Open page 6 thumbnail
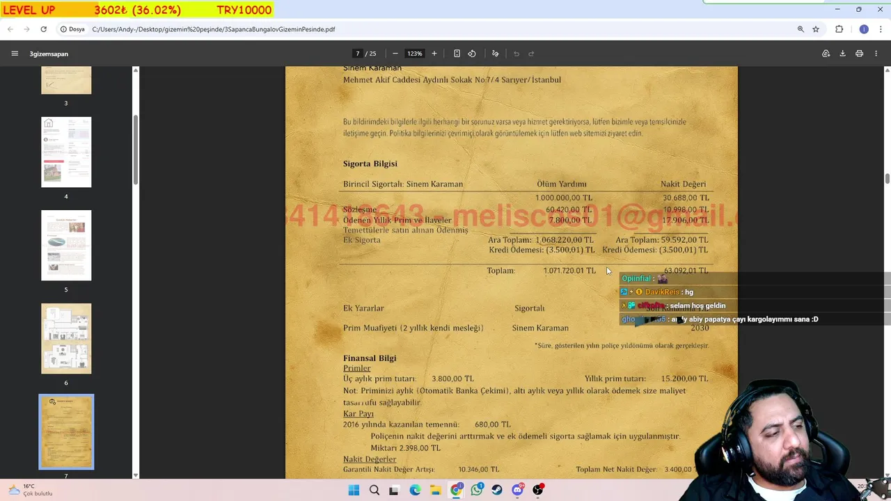 point(66,338)
